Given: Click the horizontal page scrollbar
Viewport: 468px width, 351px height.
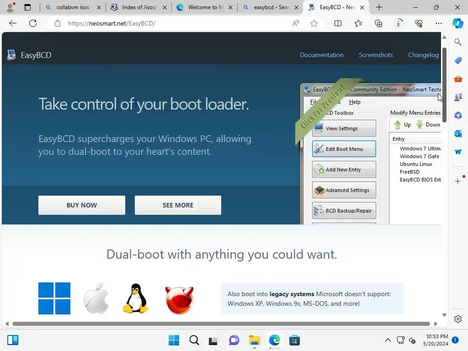Looking at the screenshot, I should pyautogui.click(x=221, y=324).
